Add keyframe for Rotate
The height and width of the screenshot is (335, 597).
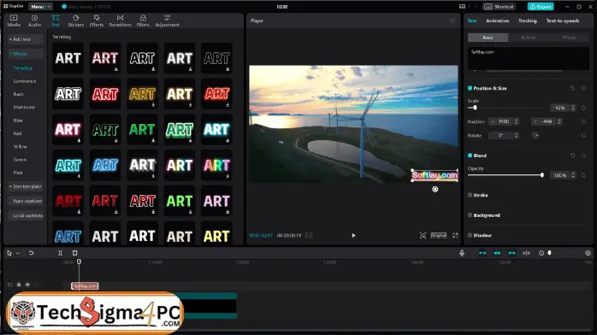583,135
